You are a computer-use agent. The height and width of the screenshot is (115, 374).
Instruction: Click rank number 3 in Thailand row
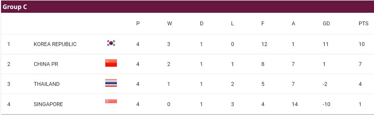tap(9, 84)
